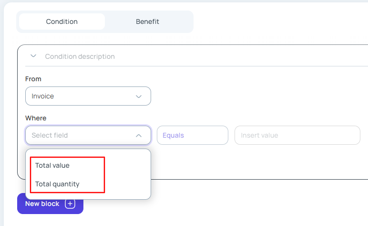Click the From label

(33, 79)
